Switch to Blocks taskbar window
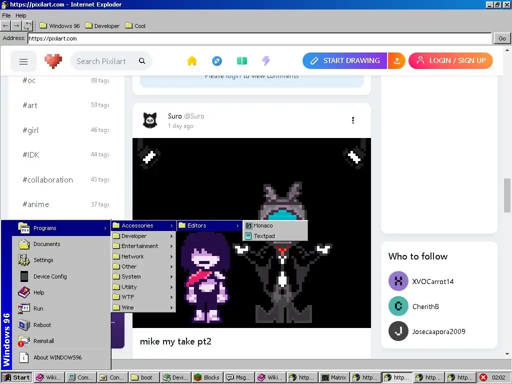The width and height of the screenshot is (512, 384). coord(206,378)
